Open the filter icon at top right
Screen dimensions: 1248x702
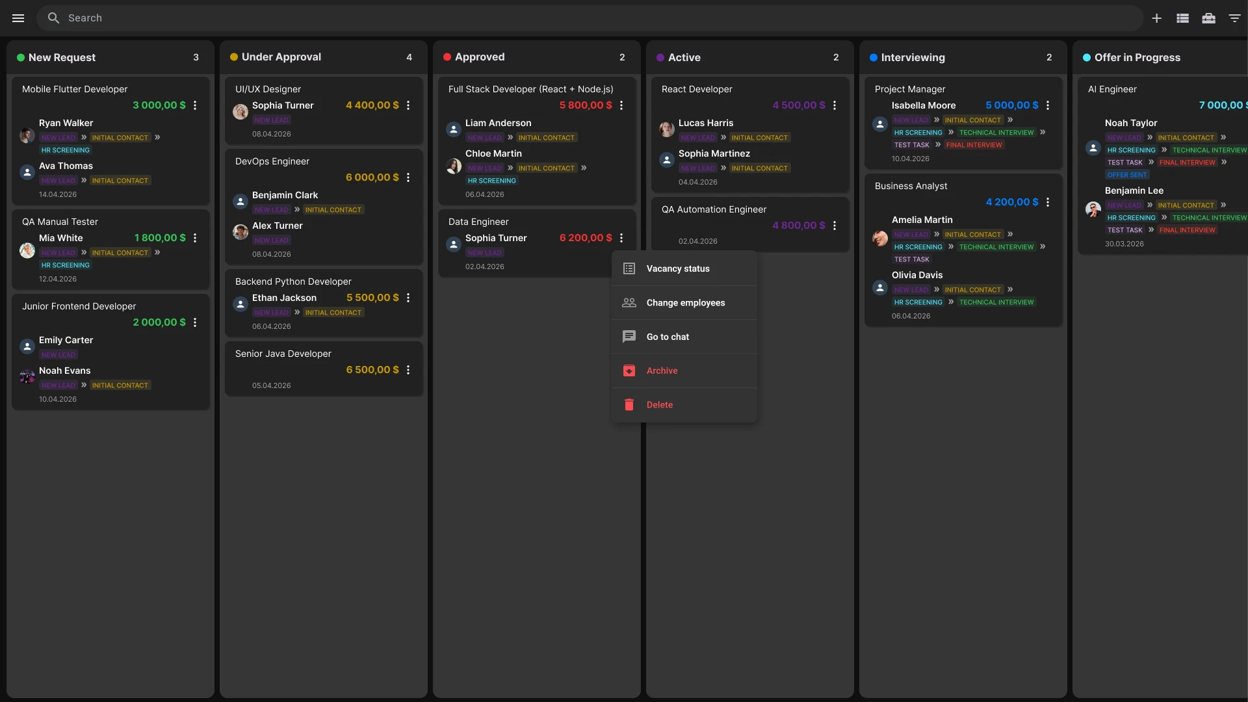coord(1234,18)
